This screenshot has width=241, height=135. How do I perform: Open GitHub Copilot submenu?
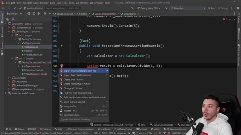pyautogui.click(x=84, y=102)
